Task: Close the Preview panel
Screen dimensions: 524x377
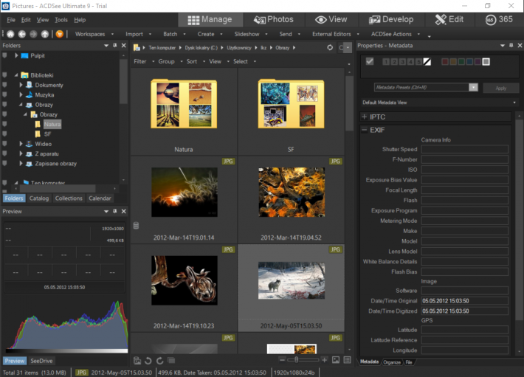Action: tap(124, 211)
